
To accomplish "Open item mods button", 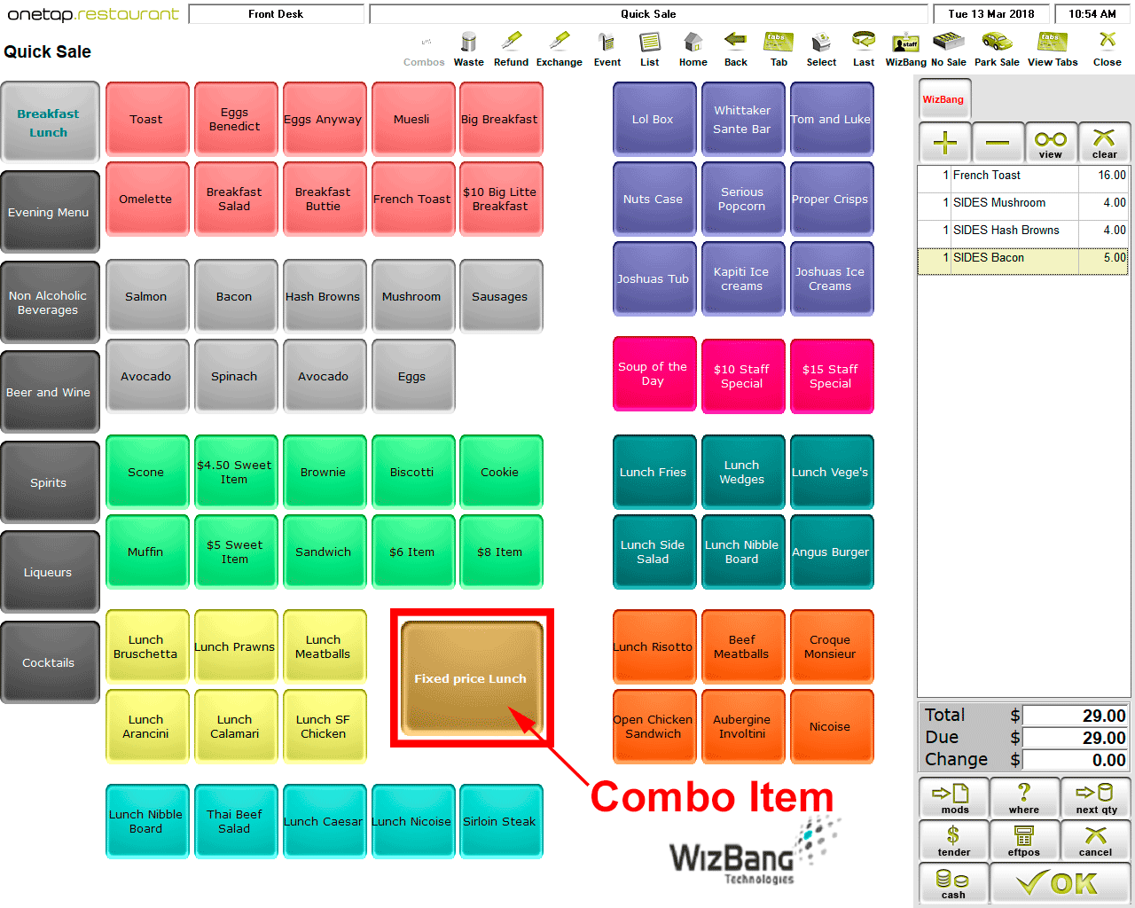I will click(x=954, y=797).
